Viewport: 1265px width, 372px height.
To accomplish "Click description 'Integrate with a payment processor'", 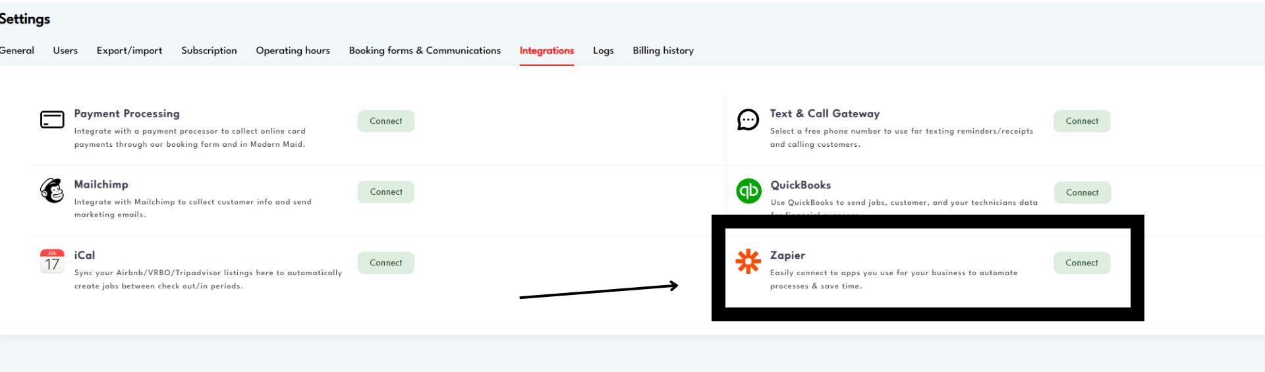I will pyautogui.click(x=190, y=138).
